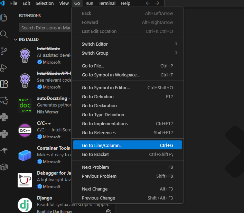Open Source Control view

tap(4, 51)
